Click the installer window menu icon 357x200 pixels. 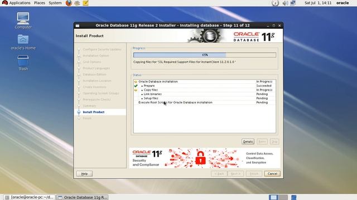pos(78,26)
